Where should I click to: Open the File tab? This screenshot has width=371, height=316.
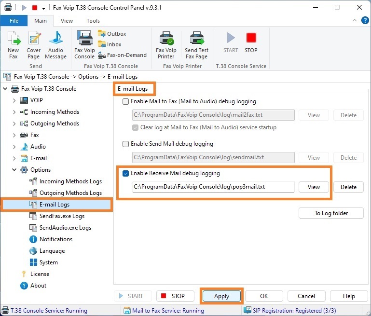(14, 21)
